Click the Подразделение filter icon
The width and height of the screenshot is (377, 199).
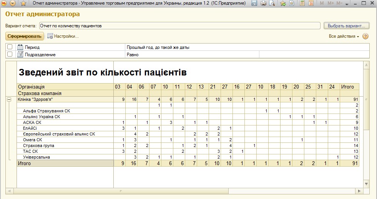[x=20, y=54]
